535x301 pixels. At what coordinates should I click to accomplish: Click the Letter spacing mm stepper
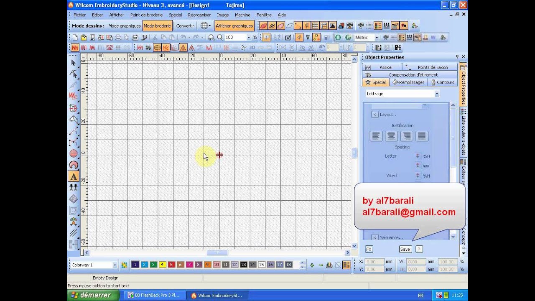coord(418,166)
